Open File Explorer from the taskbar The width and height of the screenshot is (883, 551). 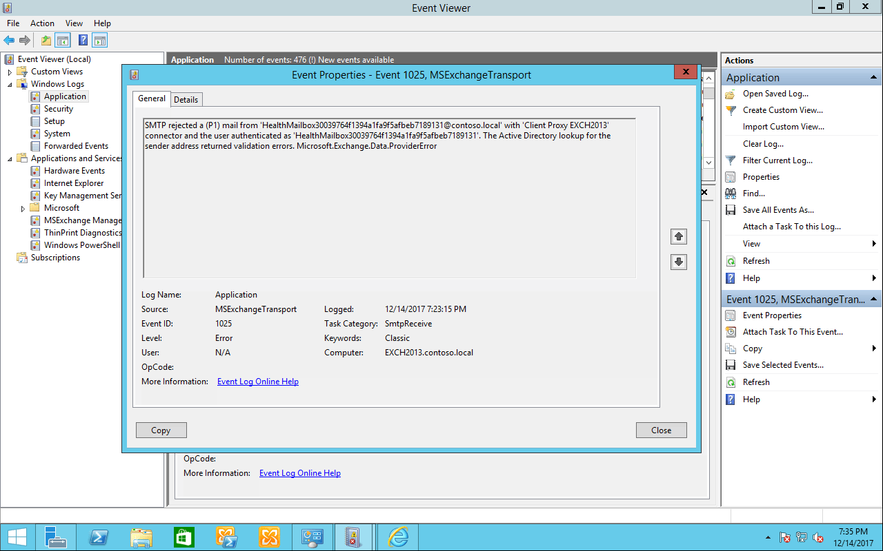coord(141,537)
